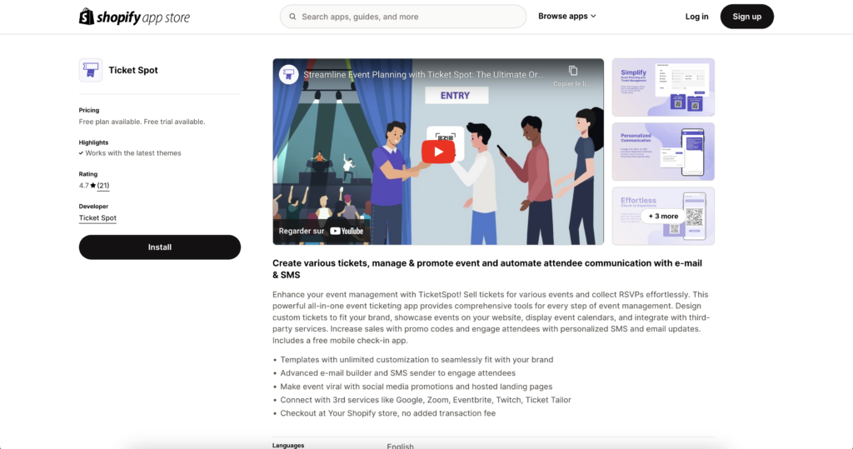Click the app headline about creating various tickets
The image size is (853, 449).
[487, 269]
